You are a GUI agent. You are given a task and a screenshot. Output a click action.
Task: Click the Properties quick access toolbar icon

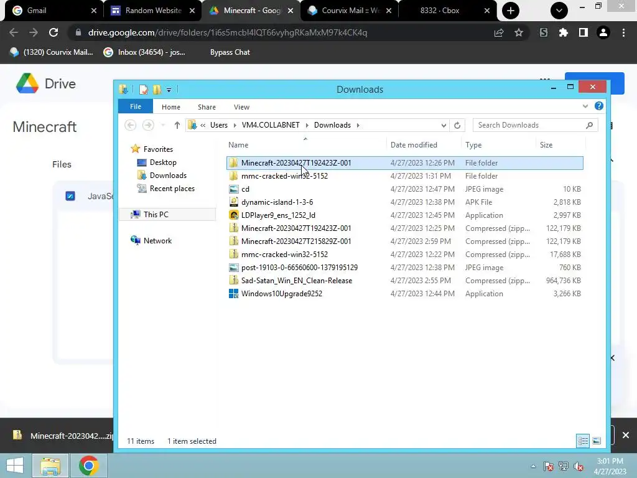click(144, 90)
